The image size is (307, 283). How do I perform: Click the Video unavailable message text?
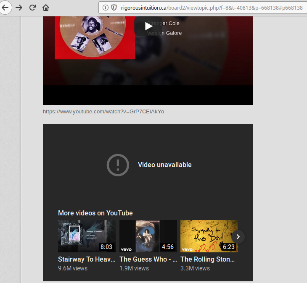pyautogui.click(x=165, y=165)
